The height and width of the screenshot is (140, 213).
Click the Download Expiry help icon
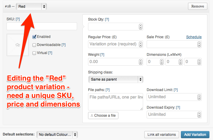178,107
